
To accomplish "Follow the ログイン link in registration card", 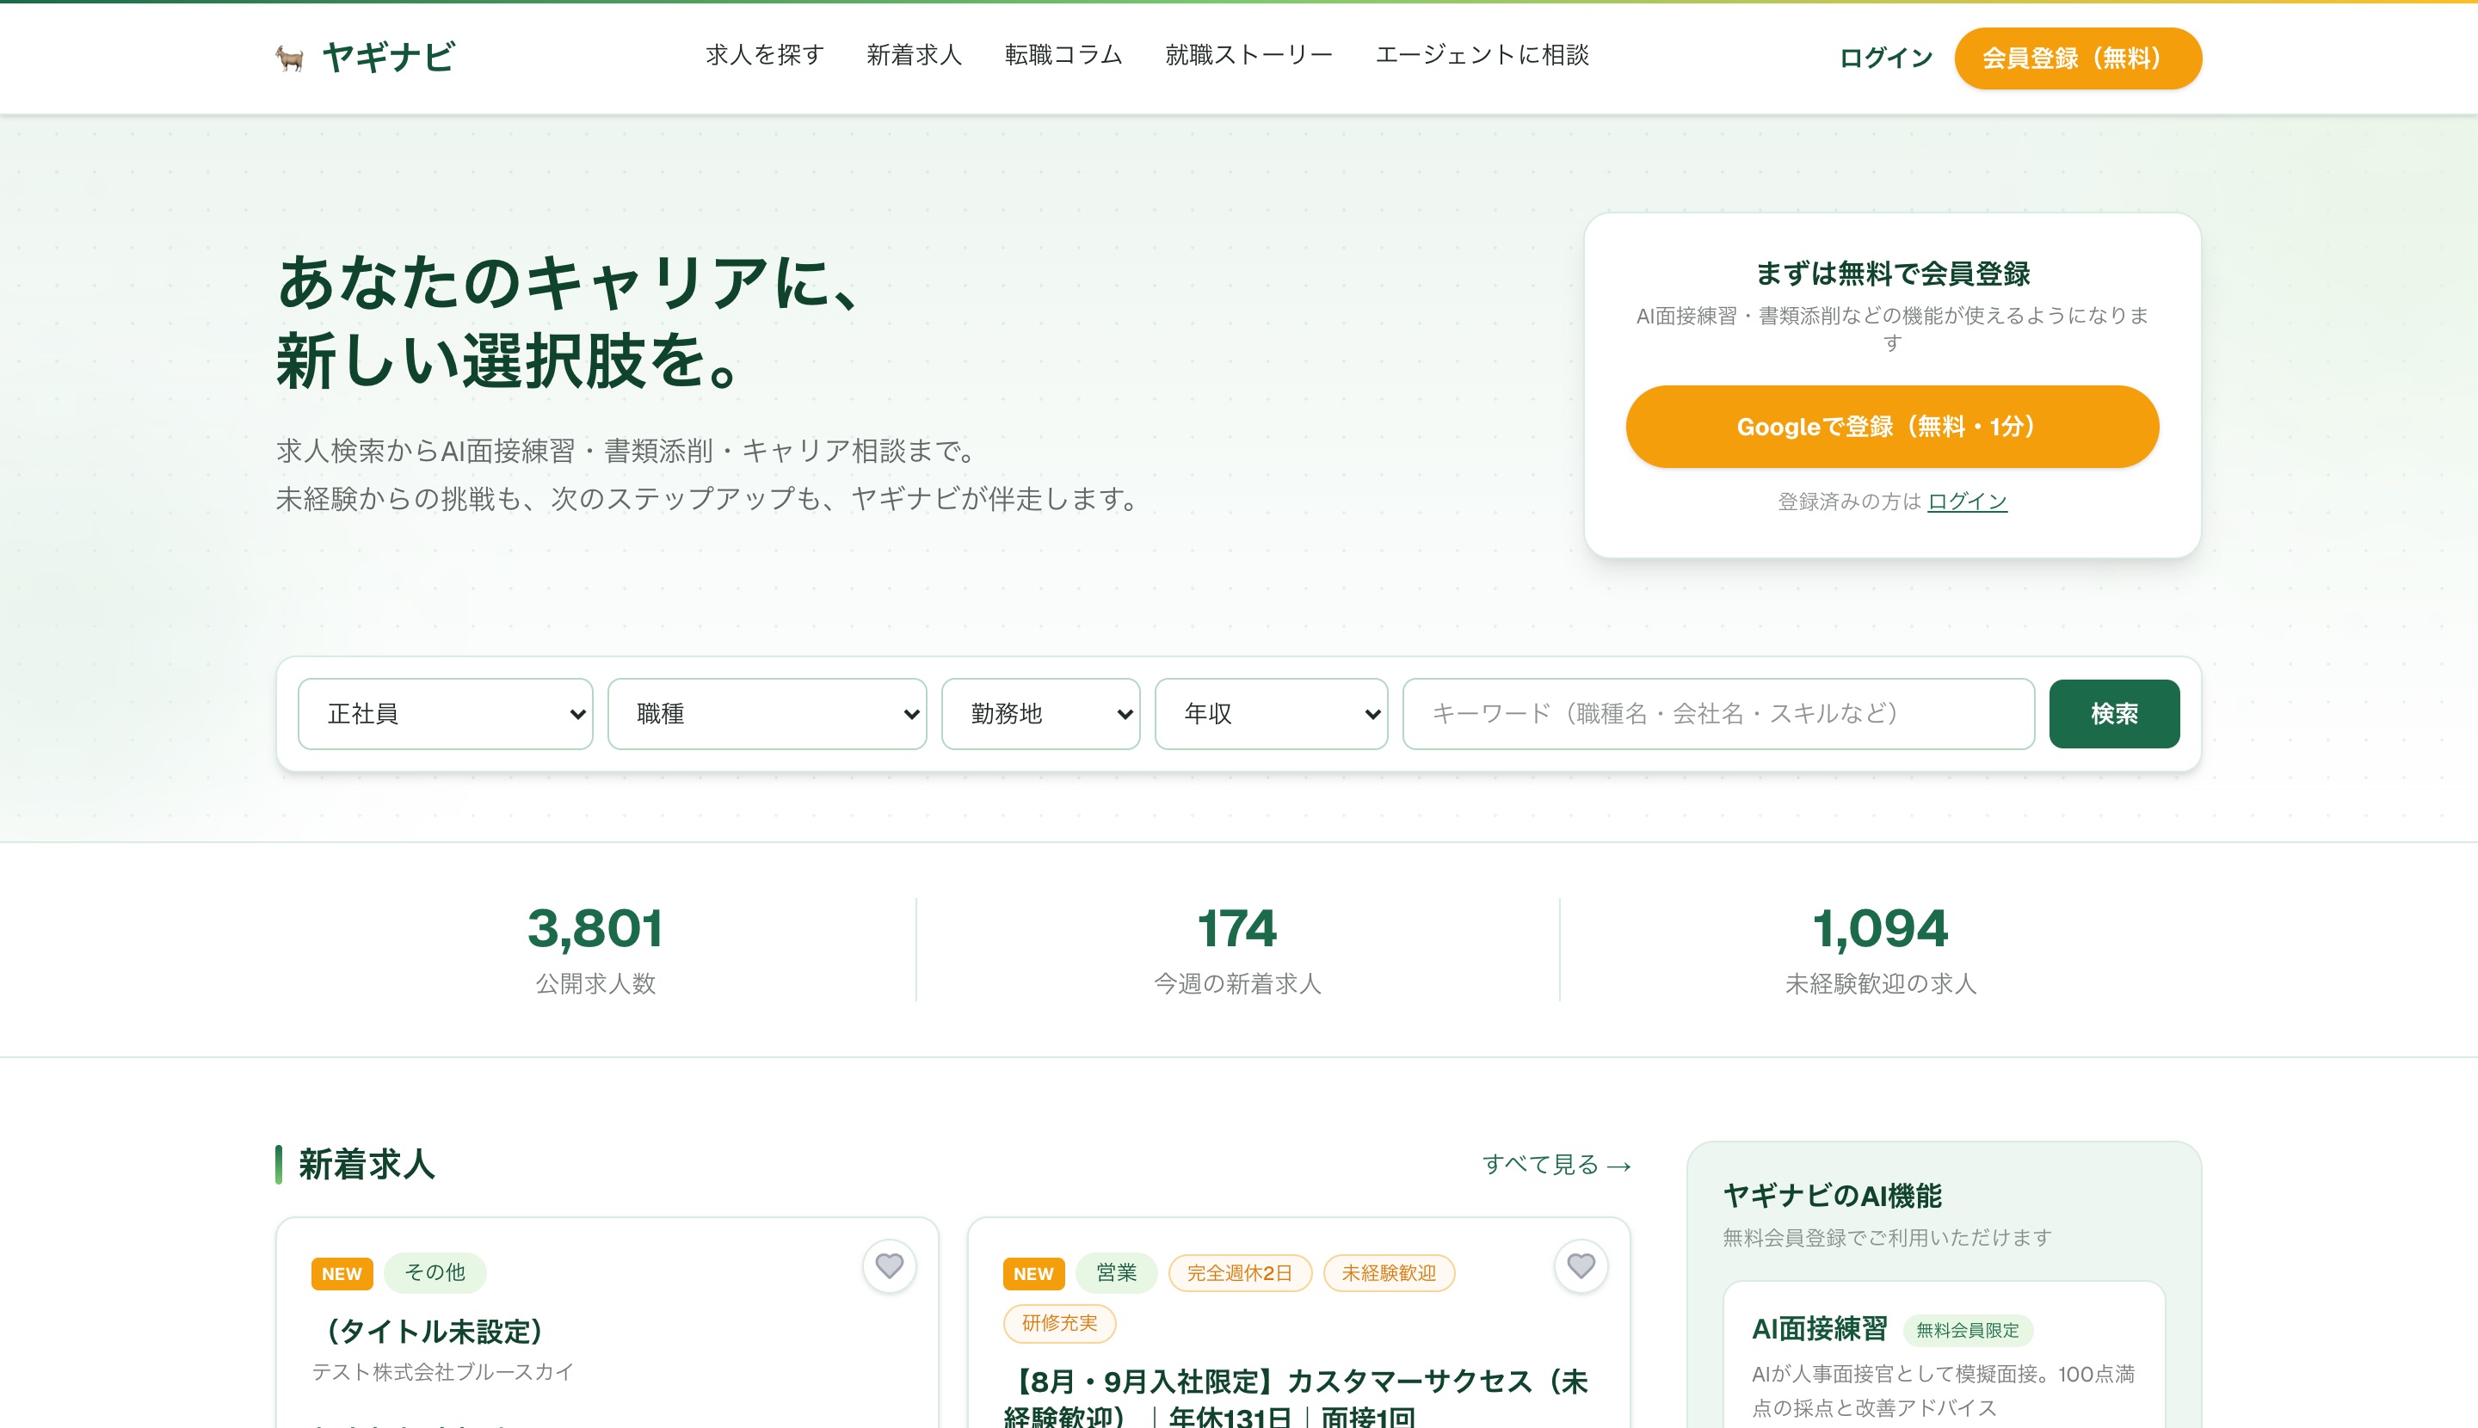I will point(1967,502).
